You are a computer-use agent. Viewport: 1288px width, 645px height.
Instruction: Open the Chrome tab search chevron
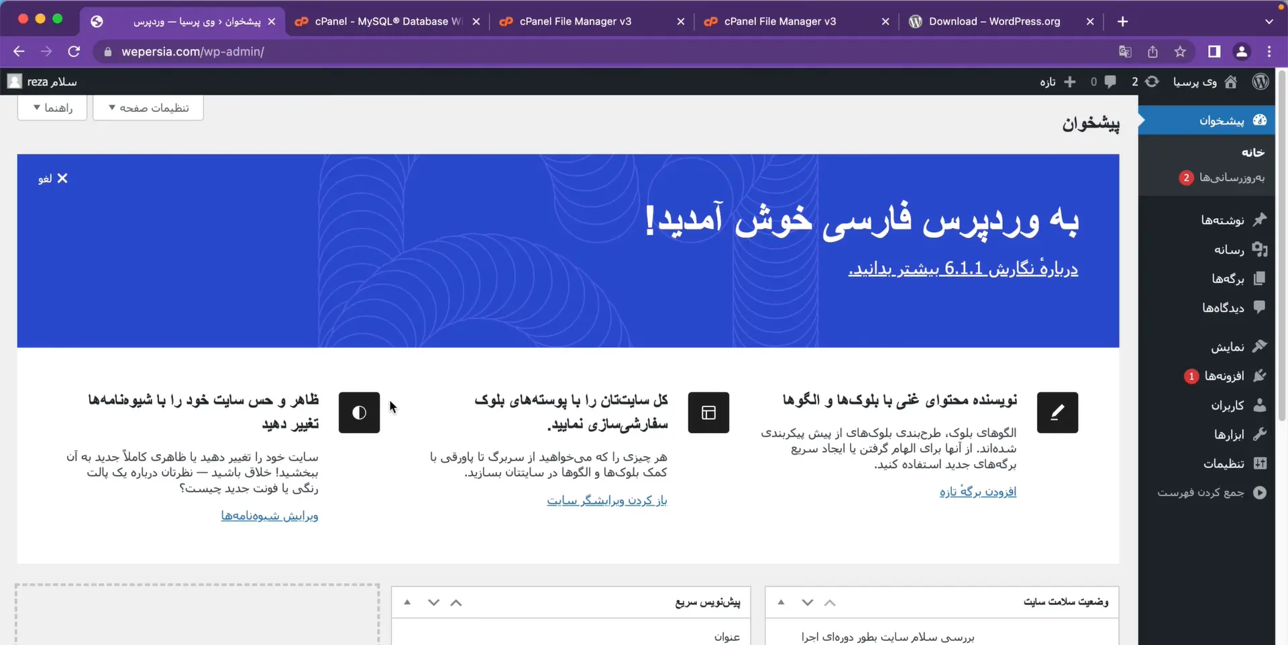click(x=1269, y=21)
